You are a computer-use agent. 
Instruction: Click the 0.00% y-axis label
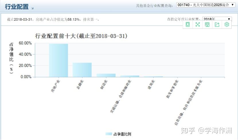tap(26, 77)
